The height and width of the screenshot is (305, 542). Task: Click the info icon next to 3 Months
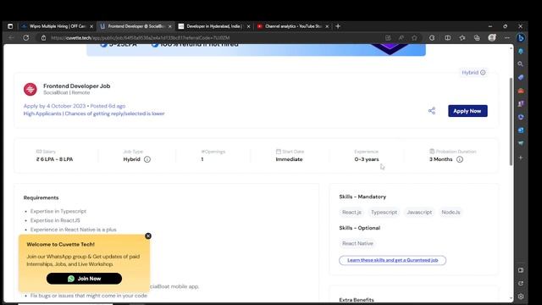tap(459, 159)
